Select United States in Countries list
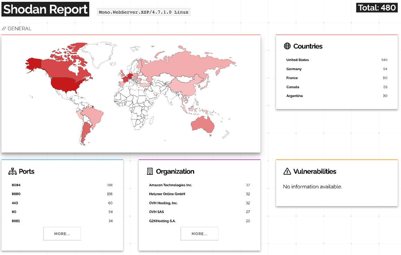Viewport: 401px width, 255px height. click(298, 60)
